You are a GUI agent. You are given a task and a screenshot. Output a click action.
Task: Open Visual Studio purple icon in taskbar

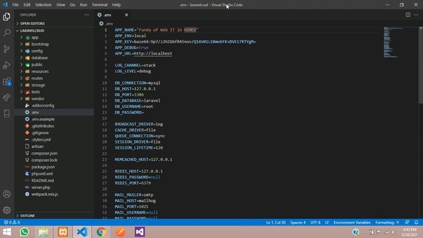point(139,232)
